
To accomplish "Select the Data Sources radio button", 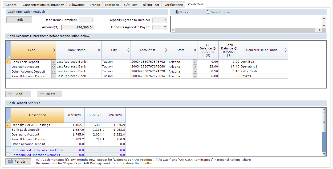I will (208, 12).
